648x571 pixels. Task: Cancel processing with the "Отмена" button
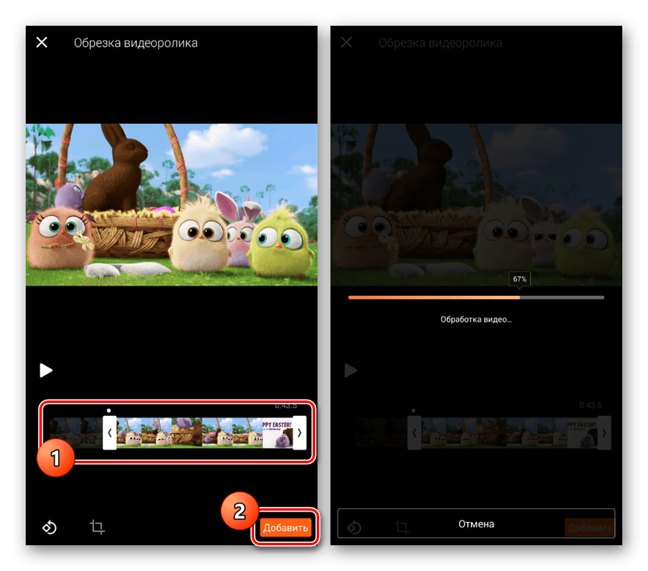476,524
